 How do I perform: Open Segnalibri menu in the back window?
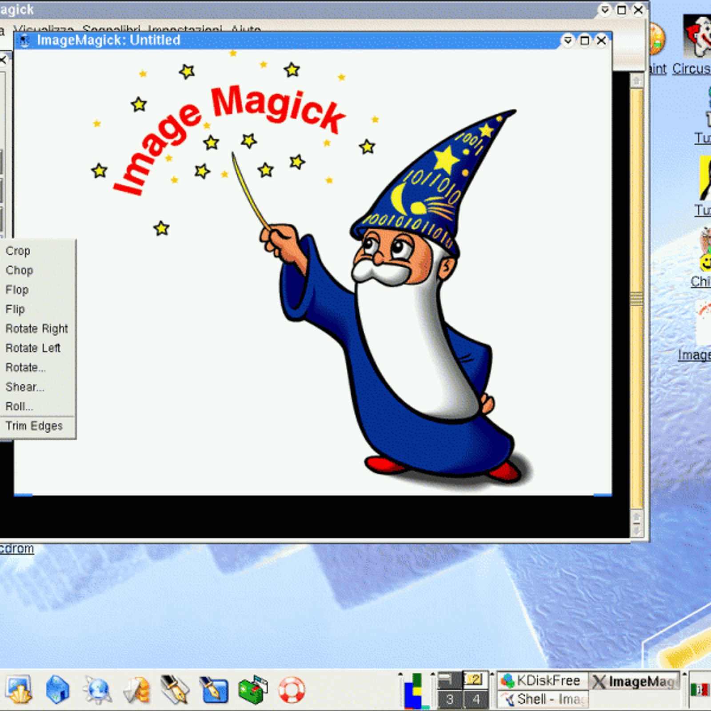point(111,29)
